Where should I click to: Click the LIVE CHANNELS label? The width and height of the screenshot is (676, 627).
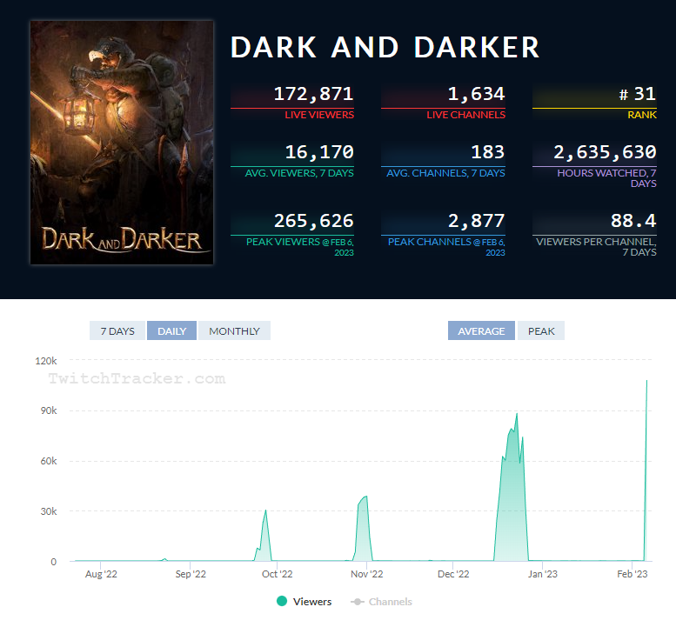click(465, 115)
